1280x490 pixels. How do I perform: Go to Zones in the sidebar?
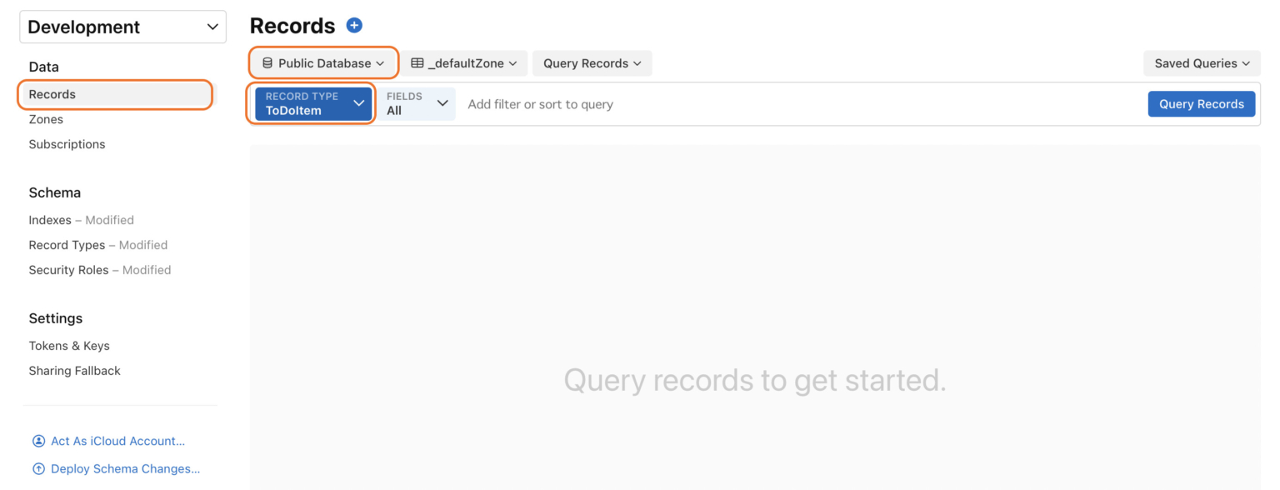click(x=46, y=119)
